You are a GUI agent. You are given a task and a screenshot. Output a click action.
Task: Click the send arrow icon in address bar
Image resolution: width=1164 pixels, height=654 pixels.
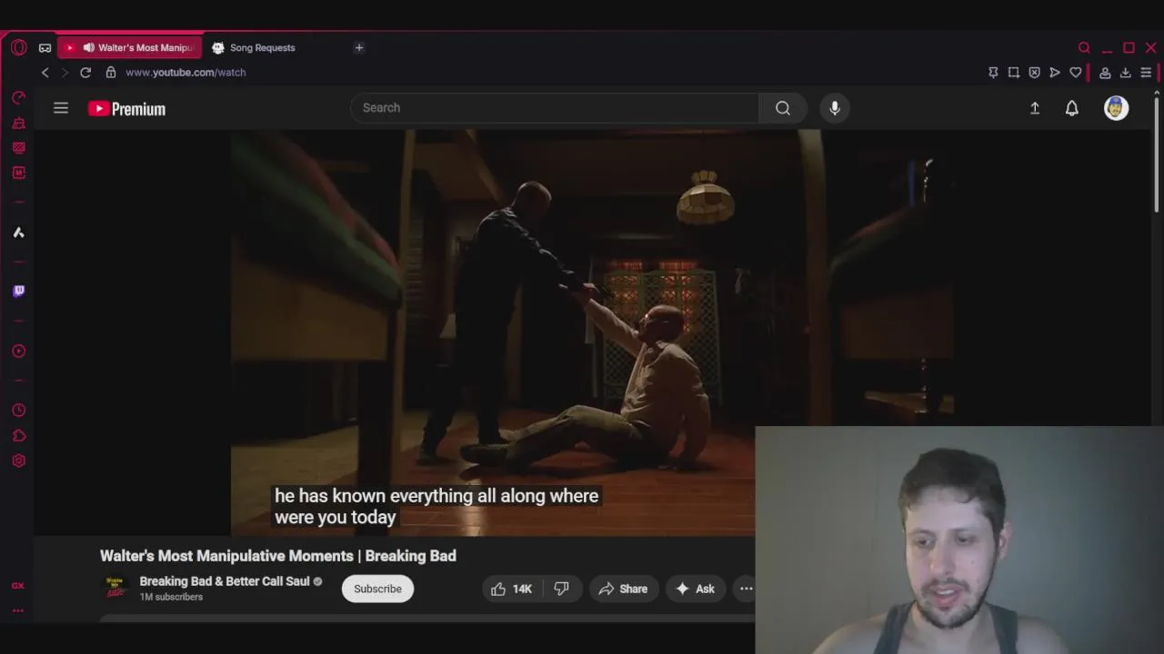pos(1055,73)
